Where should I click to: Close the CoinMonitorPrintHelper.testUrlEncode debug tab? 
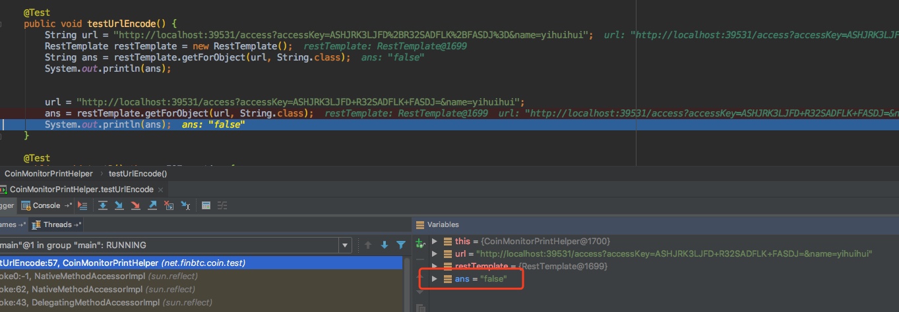160,189
